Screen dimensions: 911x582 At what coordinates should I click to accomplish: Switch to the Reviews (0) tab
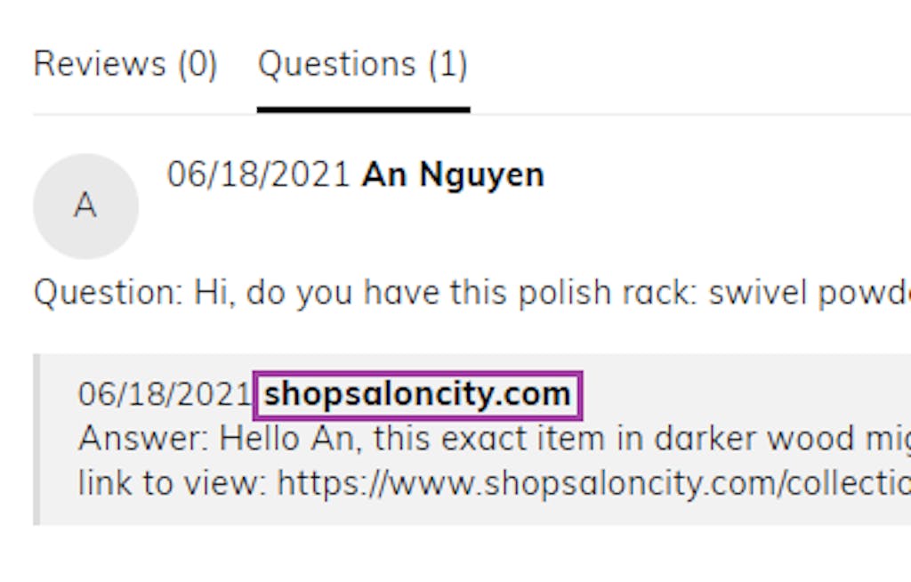pyautogui.click(x=125, y=65)
